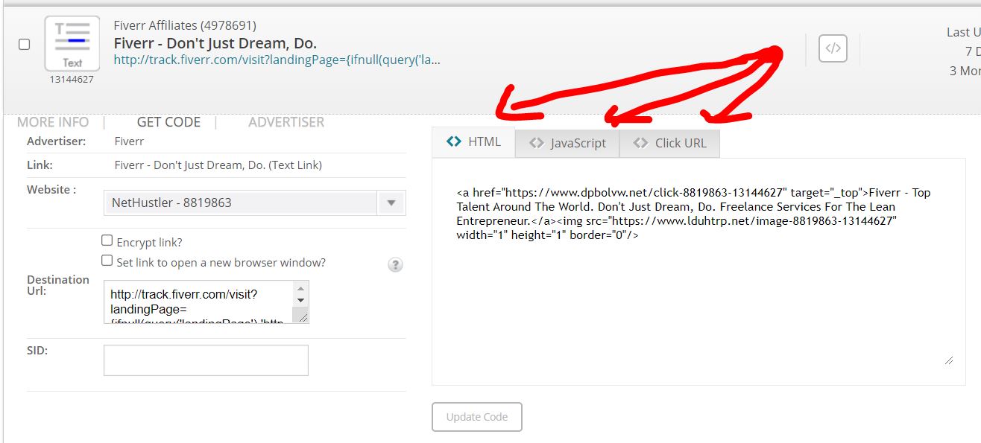The height and width of the screenshot is (443, 981).
Task: Enable open in new browser window checkbox
Action: click(x=107, y=261)
